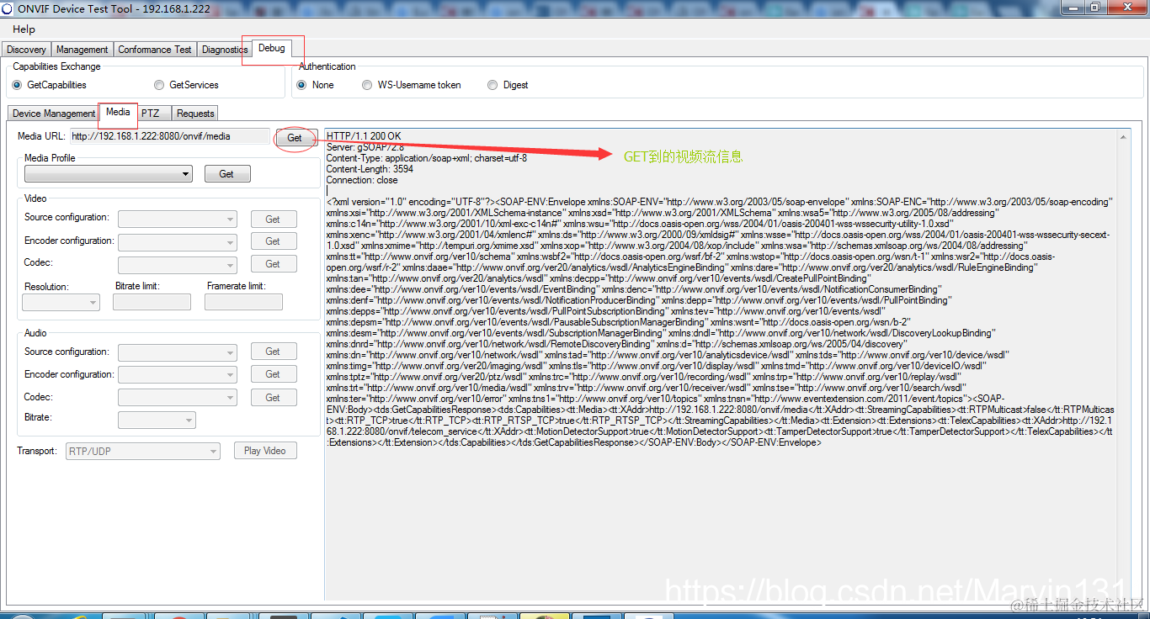
Task: Click the Play Video button
Action: 264,451
